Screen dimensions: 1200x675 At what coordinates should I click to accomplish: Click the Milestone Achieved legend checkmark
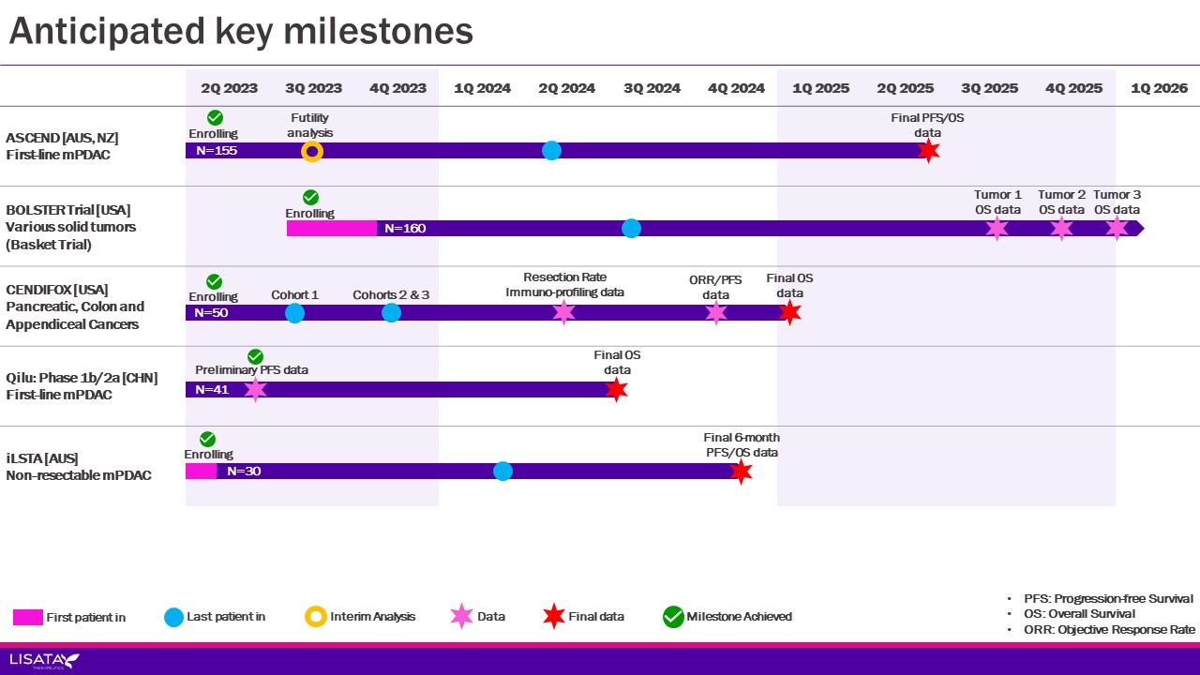tap(673, 617)
